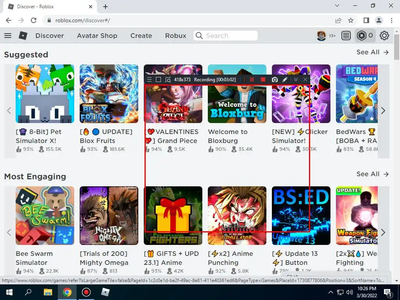The width and height of the screenshot is (400, 300).
Task: Open Chrome tab search dropdown
Action: click(x=337, y=5)
